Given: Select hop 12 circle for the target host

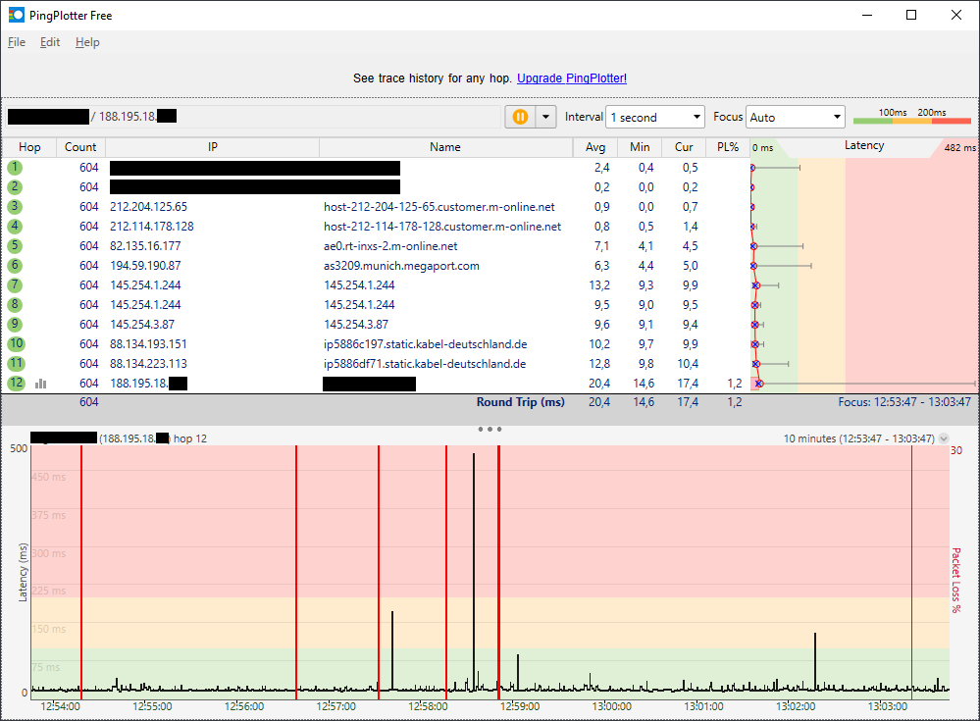Looking at the screenshot, I should tap(16, 384).
